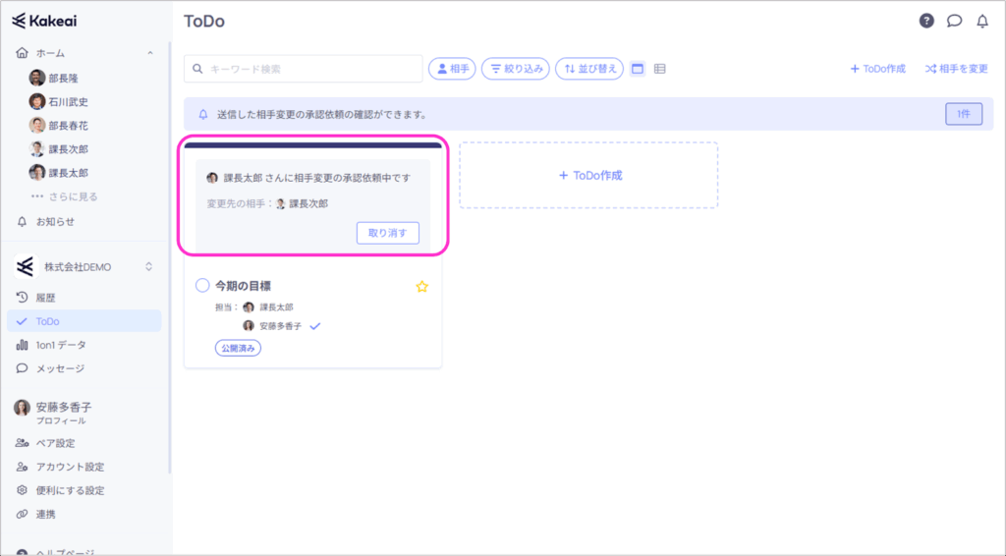The height and width of the screenshot is (556, 1006).
Task: Toggle the star on 今期の目標 card
Action: 422,287
